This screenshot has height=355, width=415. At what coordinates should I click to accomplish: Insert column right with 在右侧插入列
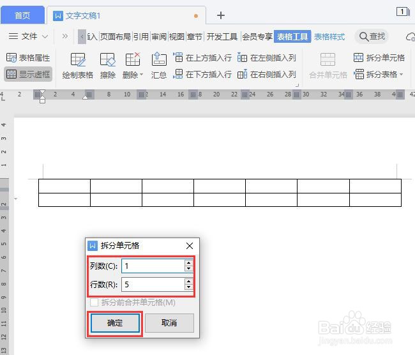click(266, 75)
